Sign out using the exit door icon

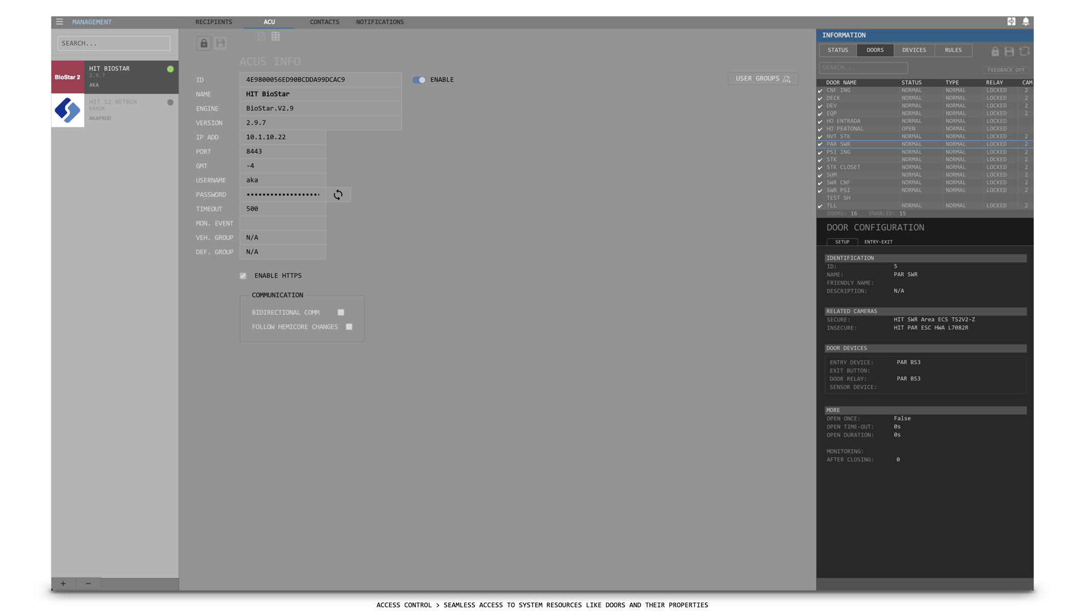1011,22
